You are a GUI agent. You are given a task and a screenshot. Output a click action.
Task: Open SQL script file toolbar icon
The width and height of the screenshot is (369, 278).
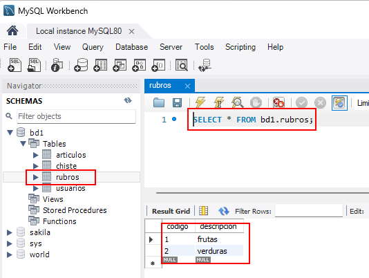[x=34, y=65]
